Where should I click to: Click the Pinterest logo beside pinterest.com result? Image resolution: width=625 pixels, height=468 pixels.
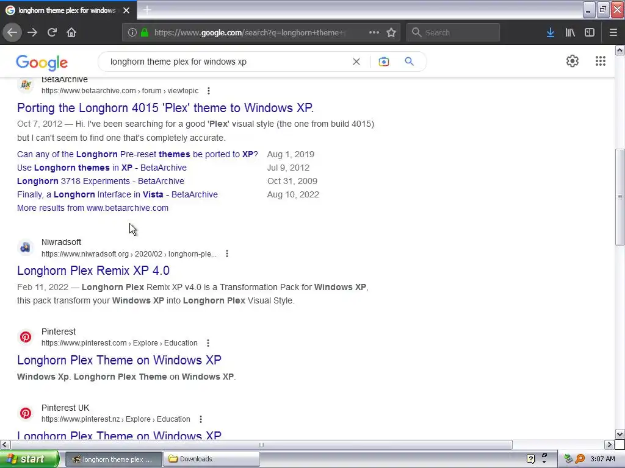(x=26, y=337)
